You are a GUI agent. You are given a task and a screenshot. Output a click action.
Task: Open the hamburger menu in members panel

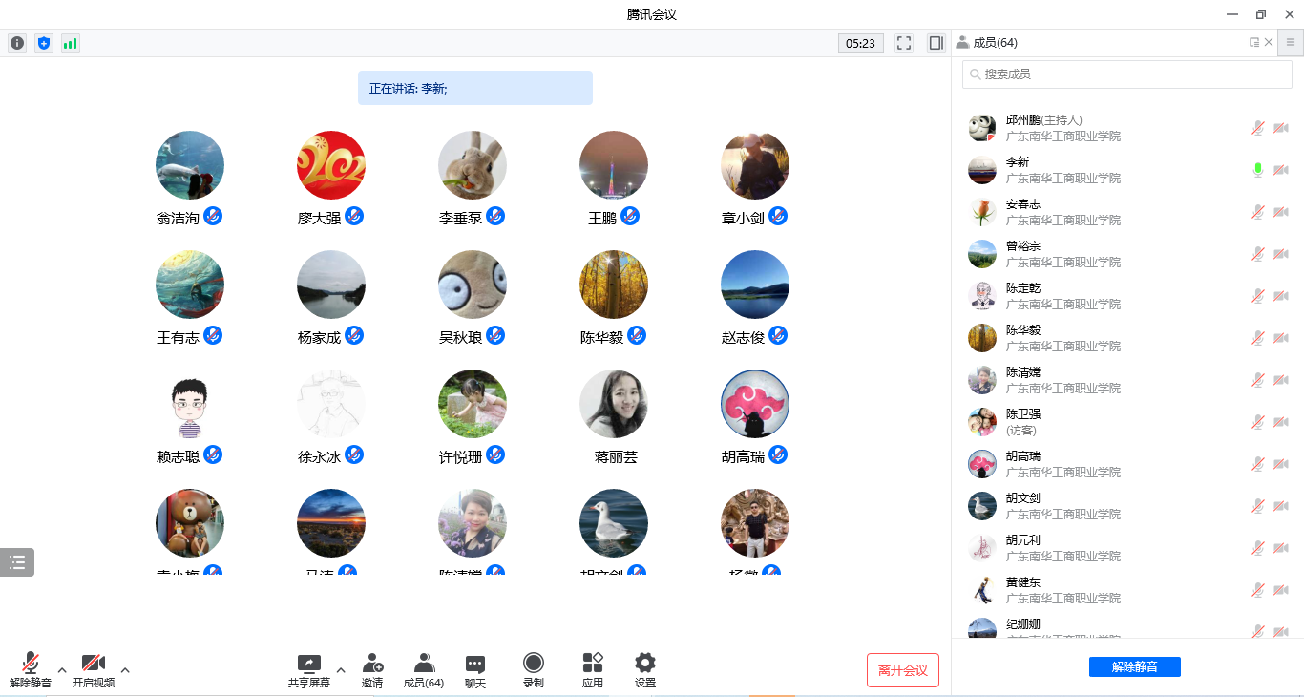click(1290, 43)
